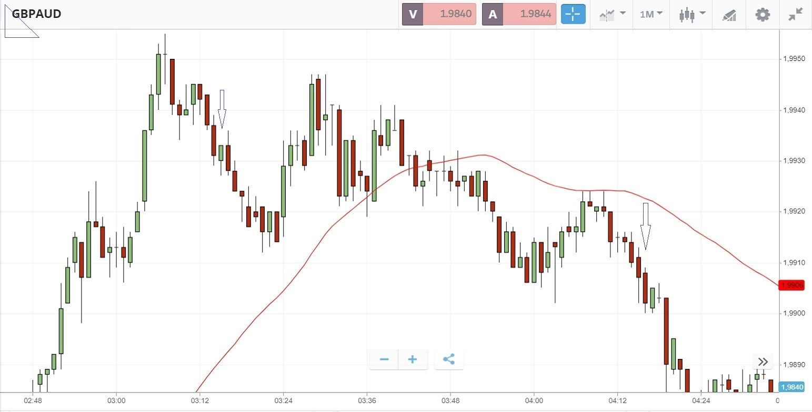Open the candlestick chart type dropdown
The height and width of the screenshot is (412, 812).
coord(691,14)
